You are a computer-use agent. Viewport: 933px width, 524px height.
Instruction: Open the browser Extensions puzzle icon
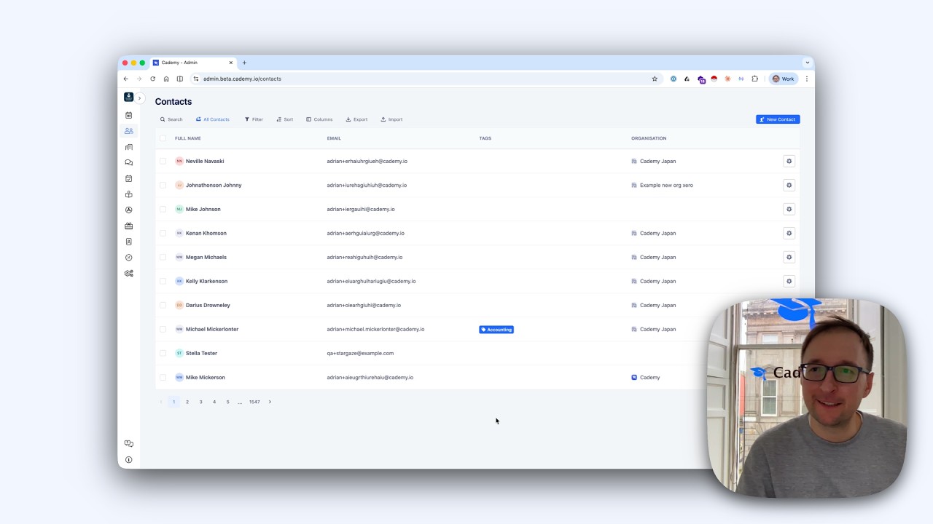(755, 79)
